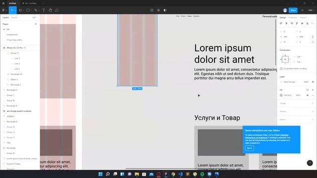Add a new page with the plus icon
The height and width of the screenshot is (178, 317).
36,24
